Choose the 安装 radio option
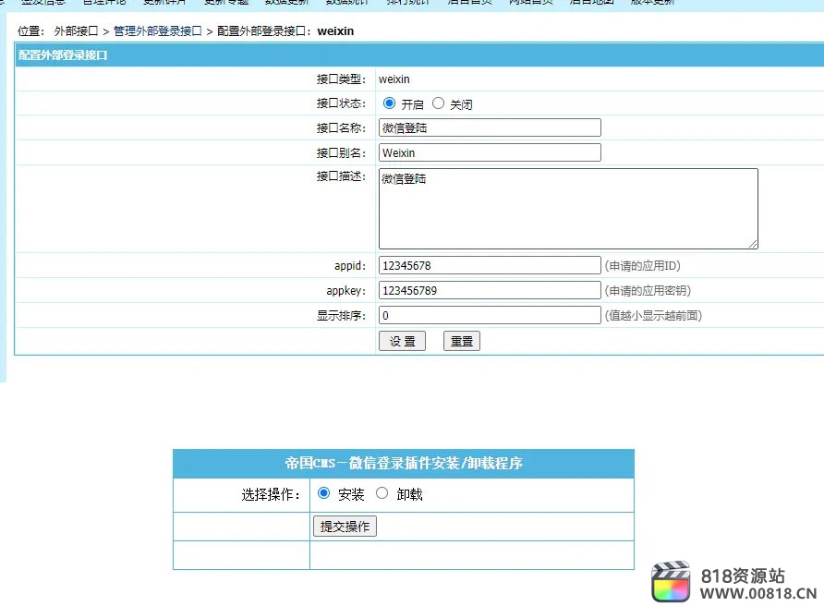824x606 pixels. click(323, 493)
